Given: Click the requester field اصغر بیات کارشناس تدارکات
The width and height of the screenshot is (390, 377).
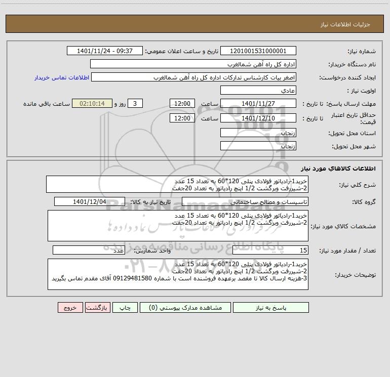Looking at the screenshot, I should pyautogui.click(x=194, y=77).
